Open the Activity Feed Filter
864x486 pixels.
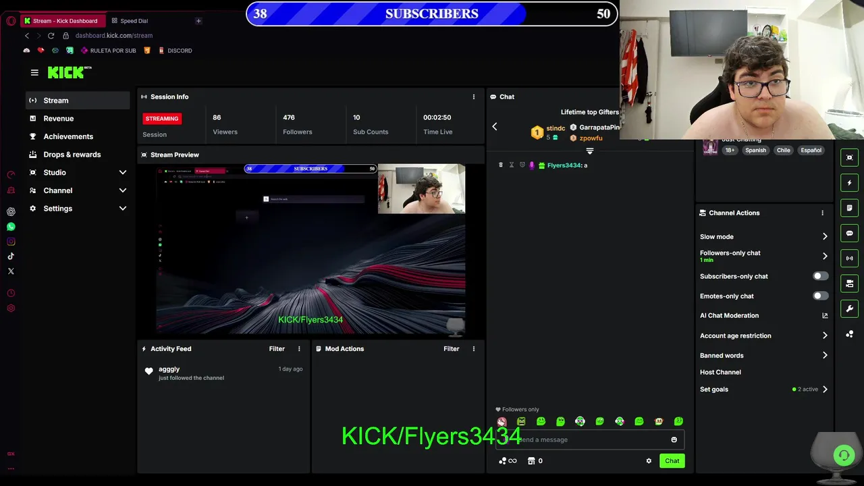277,349
